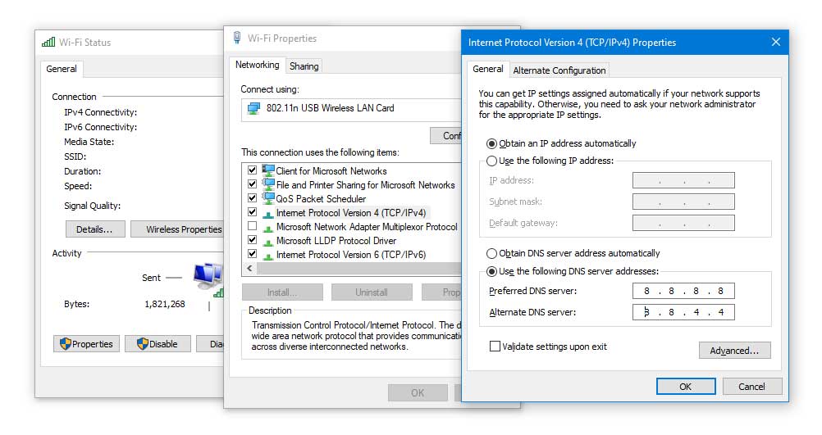Click Cancel in IPv4 Properties
The image size is (822, 435).
click(x=751, y=387)
